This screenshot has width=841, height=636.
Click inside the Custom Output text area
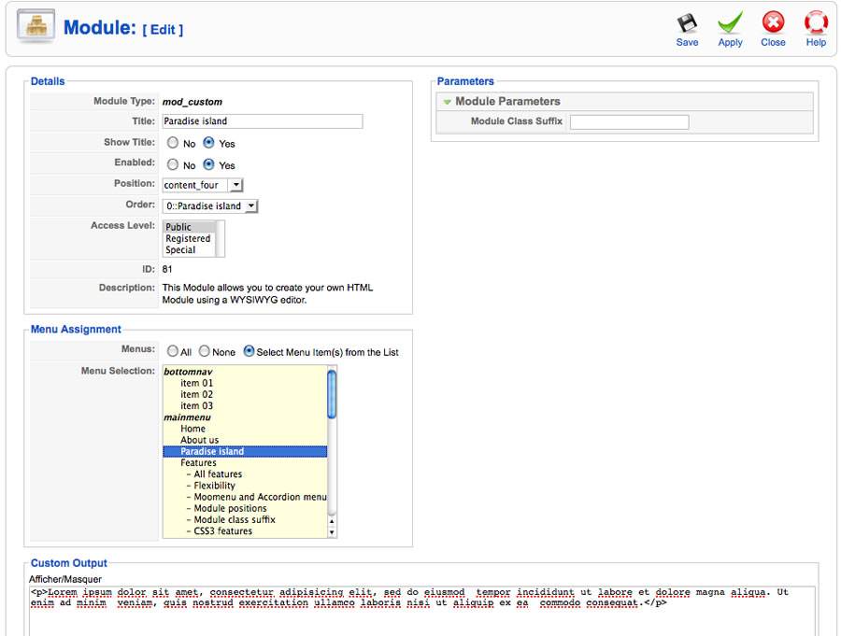422,612
